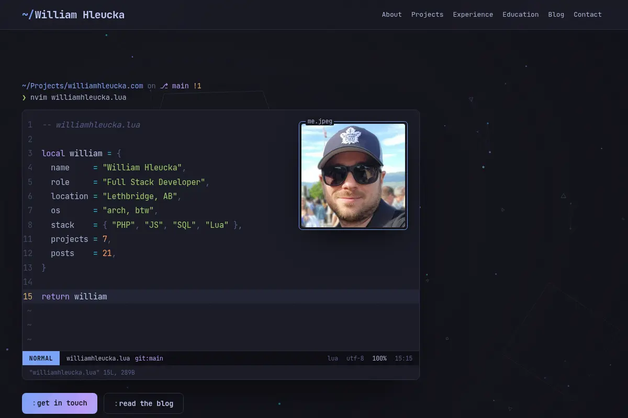Click the "Lua" stack entry
This screenshot has width=628, height=418.
point(217,225)
